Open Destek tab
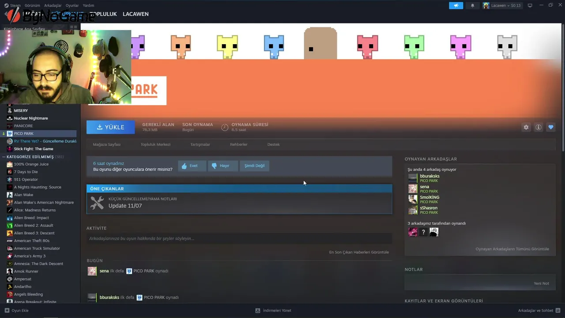 (273, 144)
